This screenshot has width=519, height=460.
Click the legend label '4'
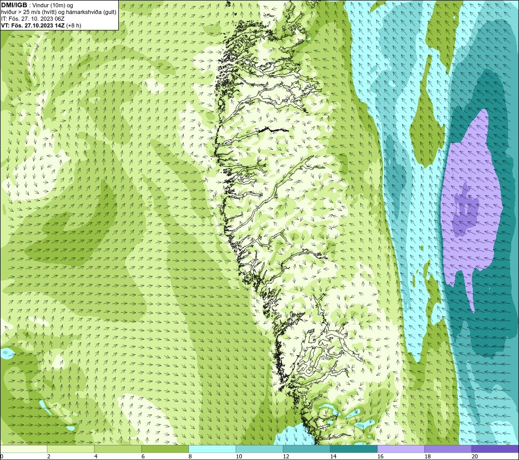96,457
